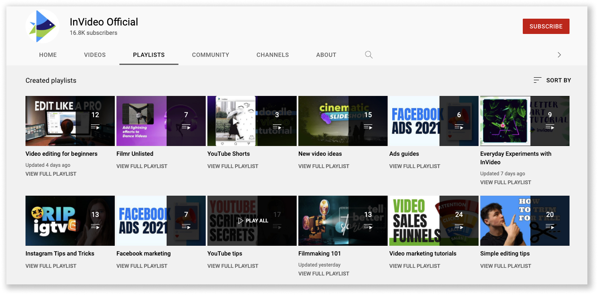The width and height of the screenshot is (598, 295).
Task: Switch to the VIDEOS tab
Action: [94, 55]
